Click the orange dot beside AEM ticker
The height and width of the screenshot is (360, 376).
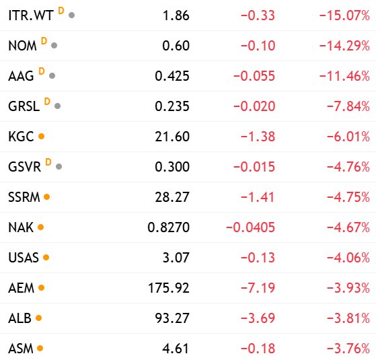coord(42,288)
